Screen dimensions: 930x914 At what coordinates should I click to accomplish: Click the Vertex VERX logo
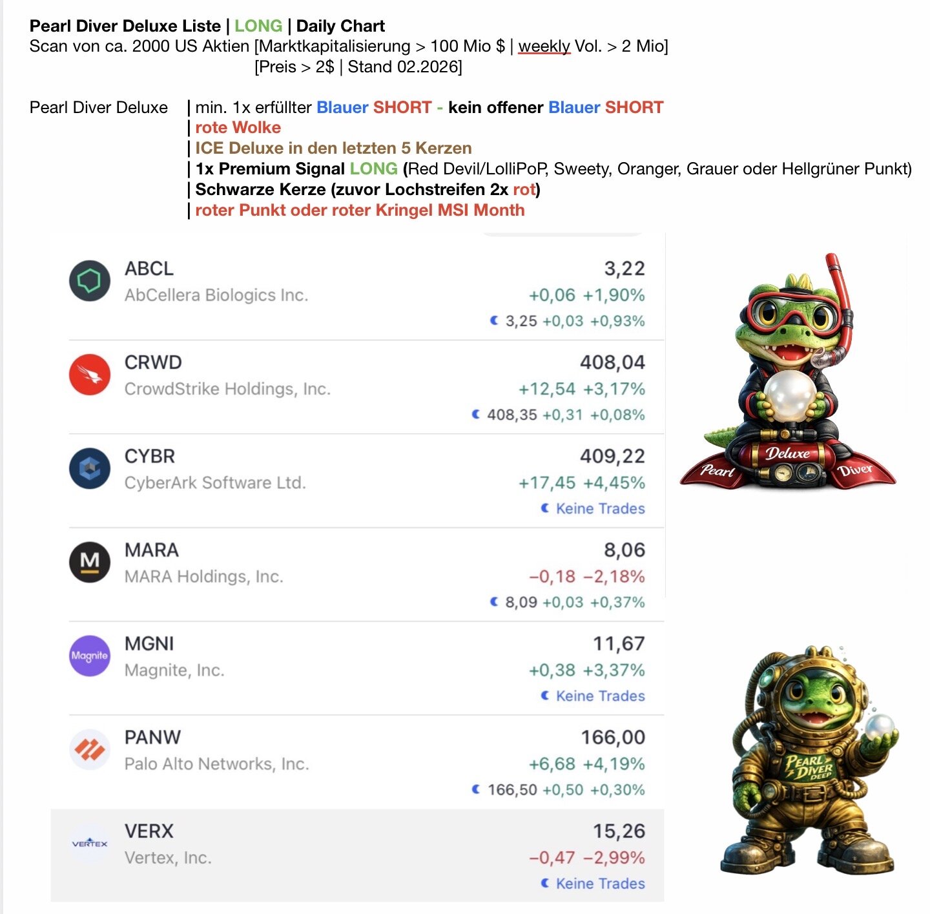[90, 843]
